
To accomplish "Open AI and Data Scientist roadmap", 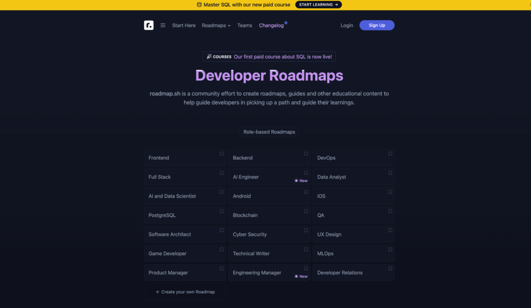I will (185, 196).
